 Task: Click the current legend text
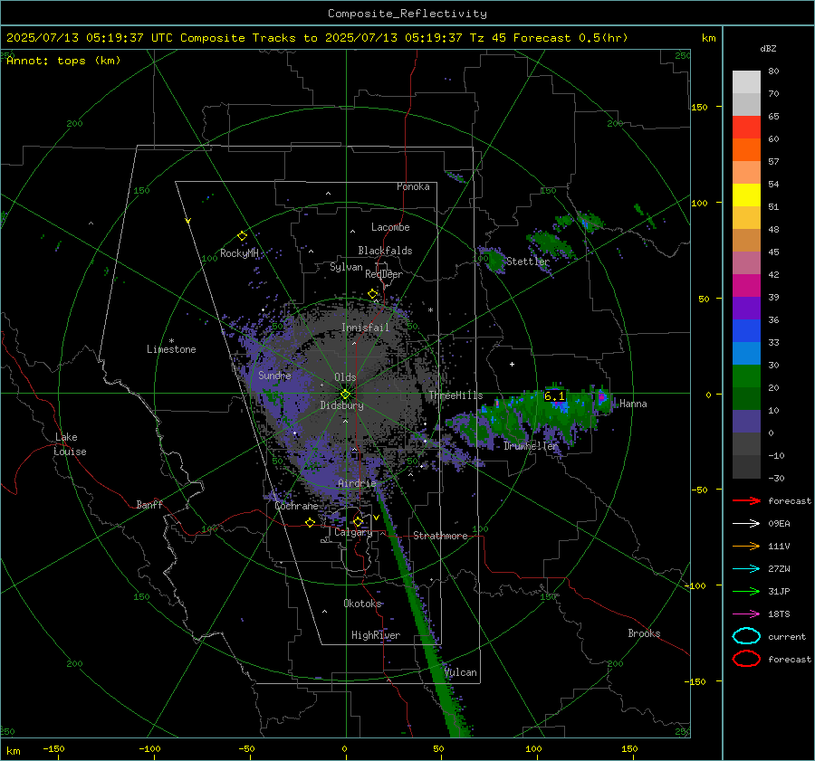(787, 636)
